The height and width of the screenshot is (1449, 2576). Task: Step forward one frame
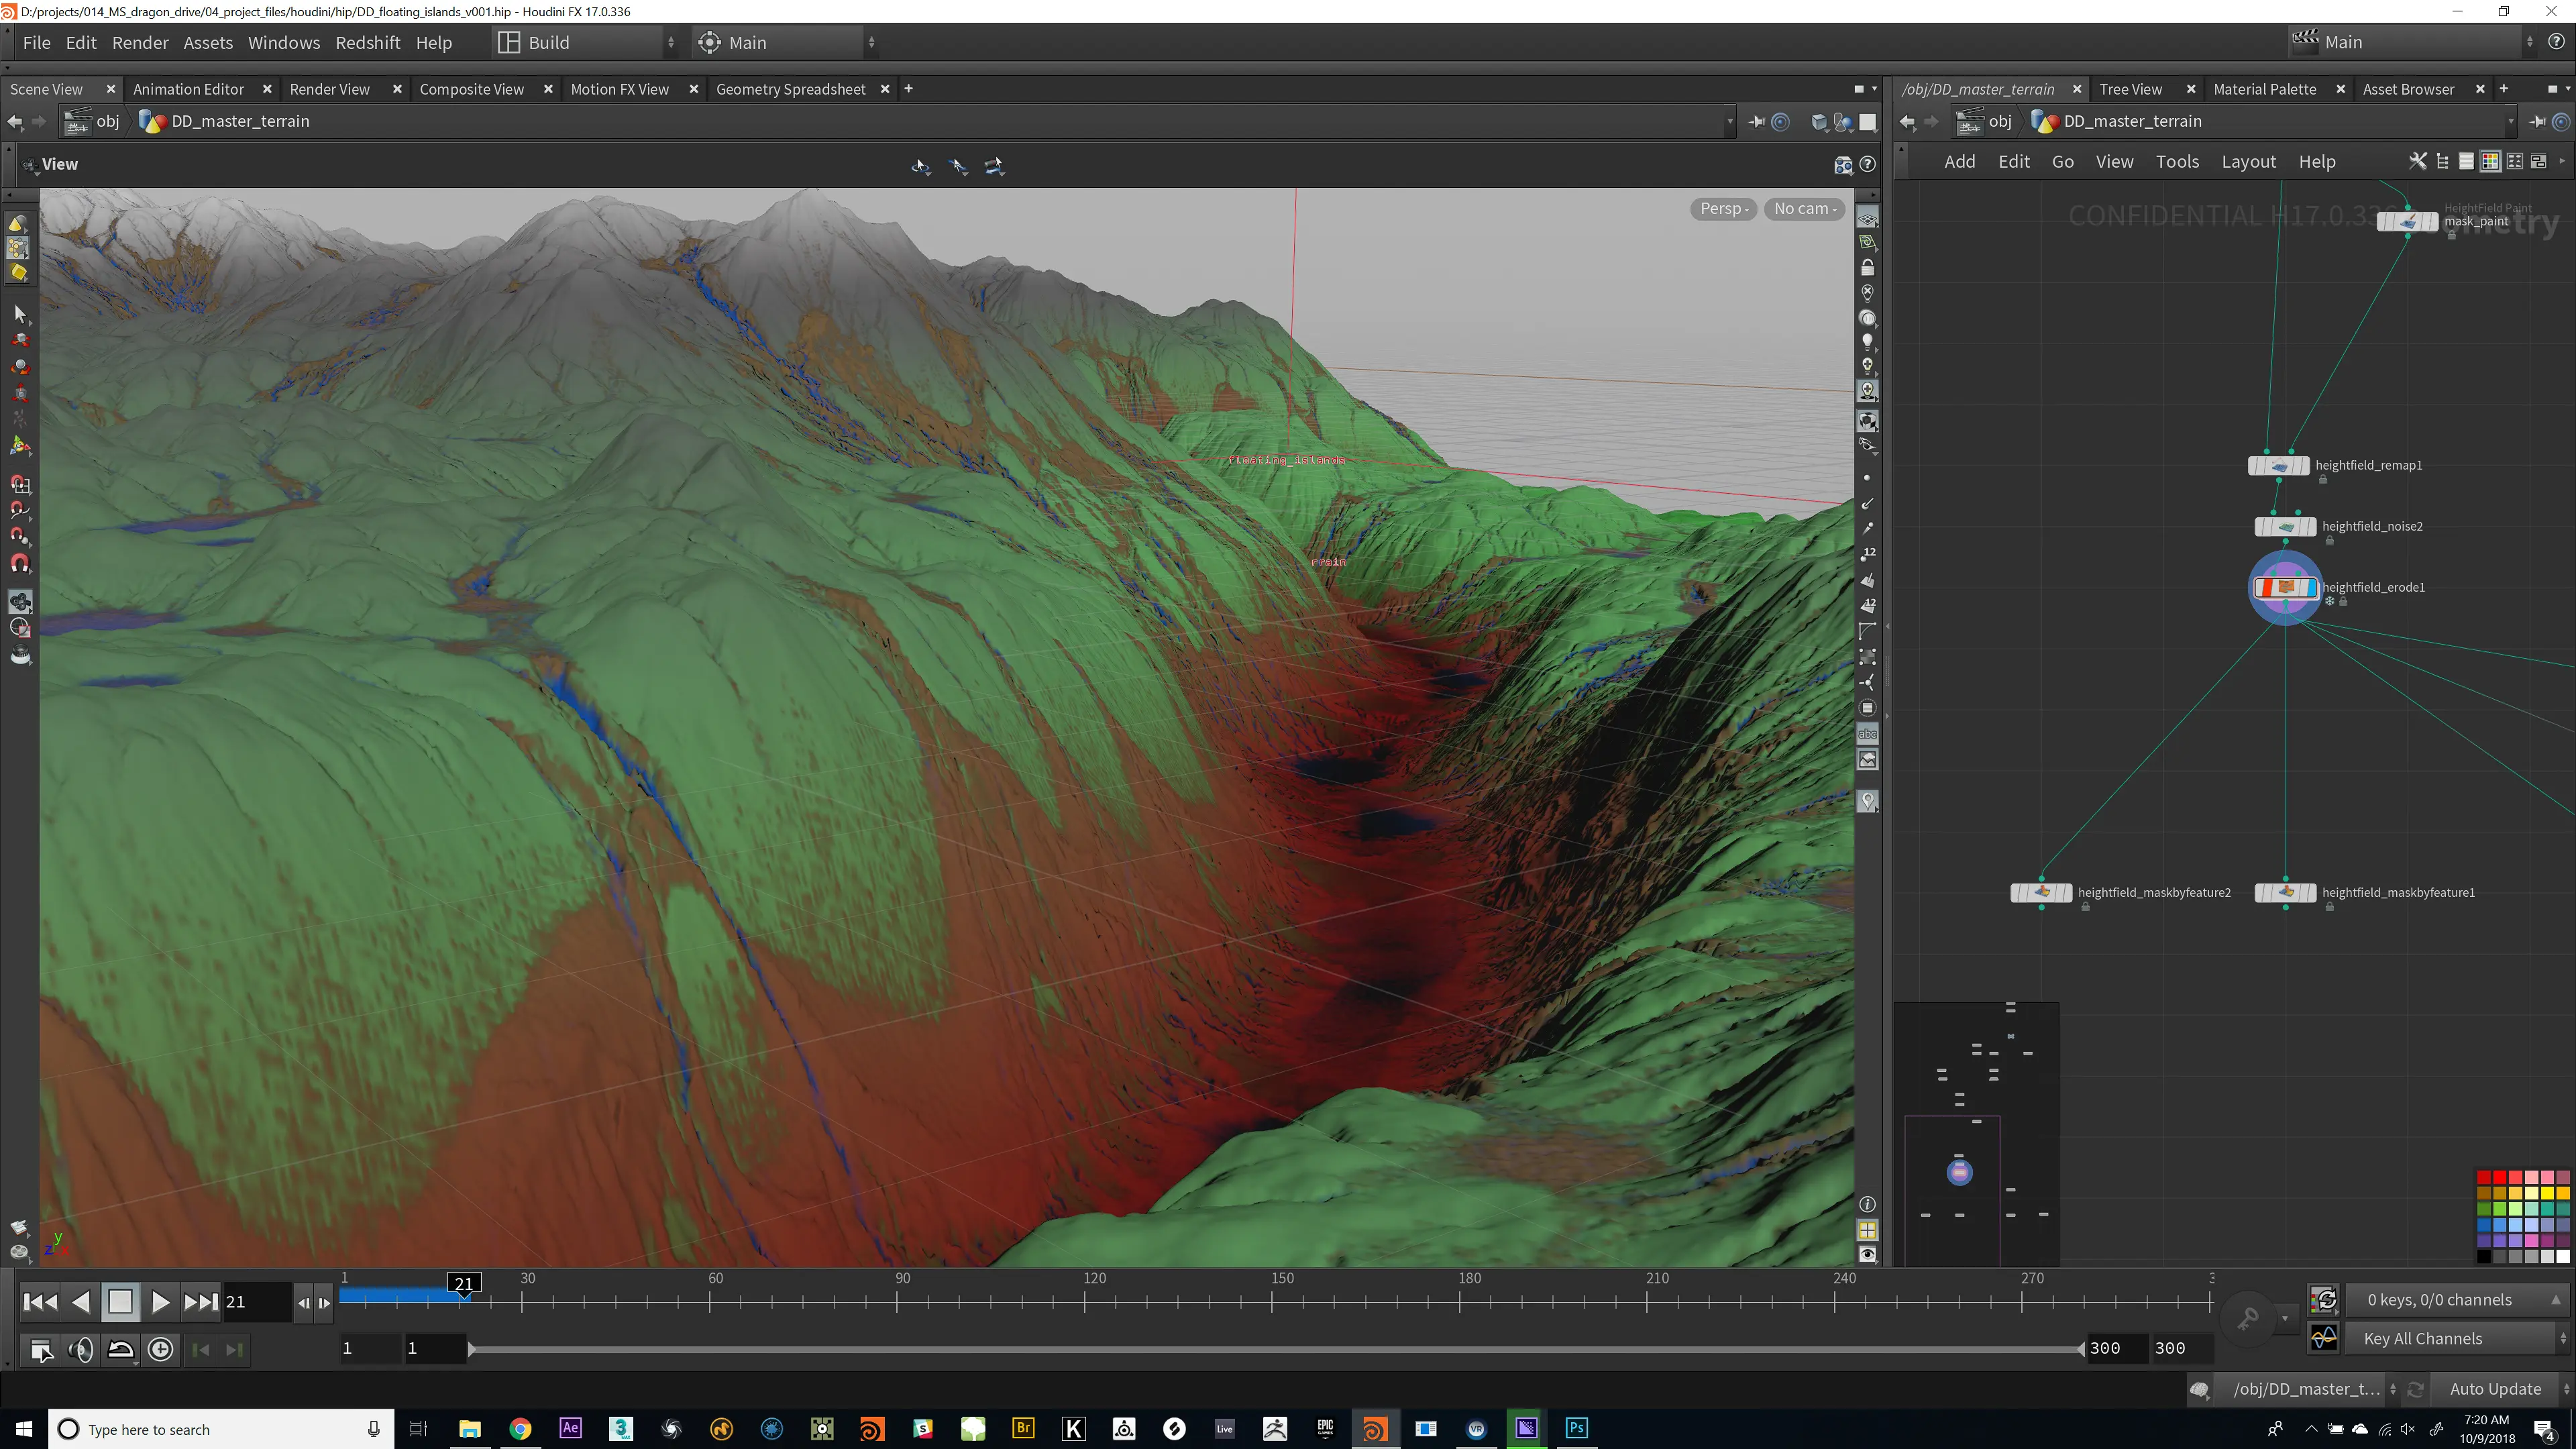pos(324,1302)
